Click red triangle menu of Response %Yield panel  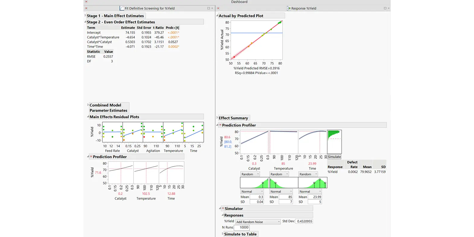218,8
